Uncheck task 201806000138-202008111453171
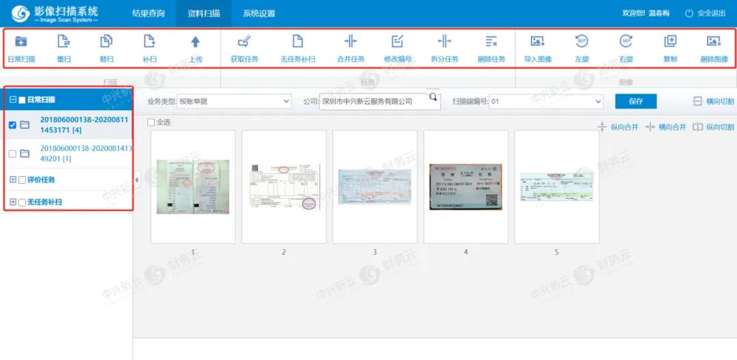Screen dimensions: 737x360 tap(13, 125)
